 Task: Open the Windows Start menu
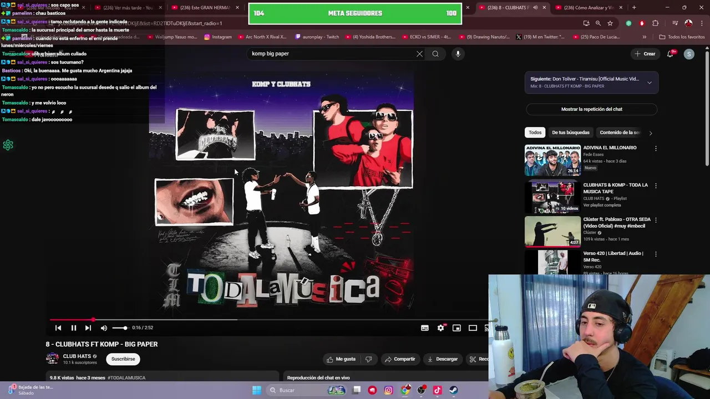[256, 390]
